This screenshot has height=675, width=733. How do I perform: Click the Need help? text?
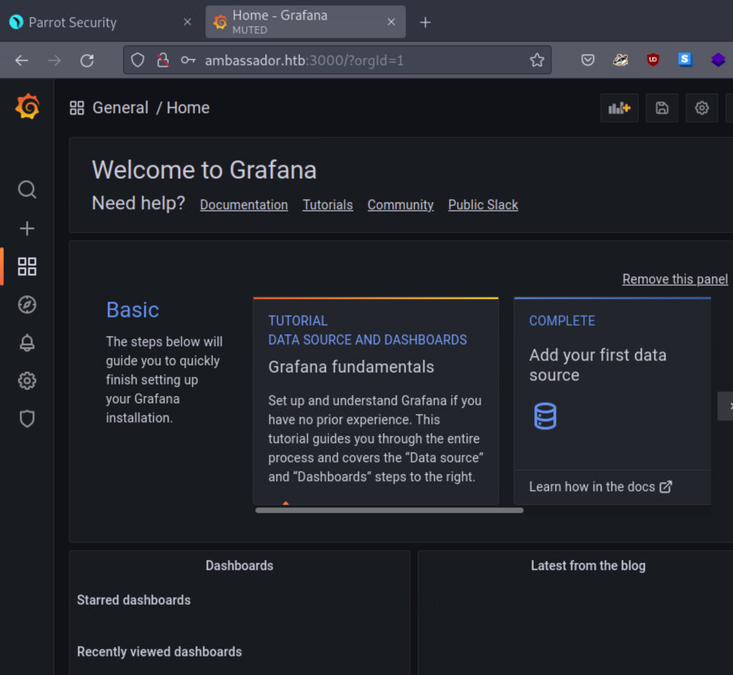click(138, 203)
